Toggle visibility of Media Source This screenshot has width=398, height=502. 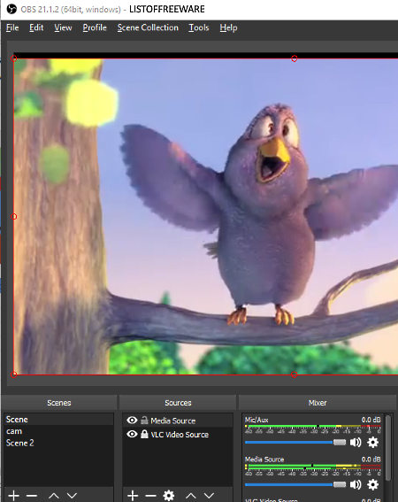point(132,420)
